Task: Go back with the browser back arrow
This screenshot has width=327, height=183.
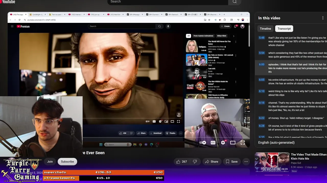Action: click(10, 20)
